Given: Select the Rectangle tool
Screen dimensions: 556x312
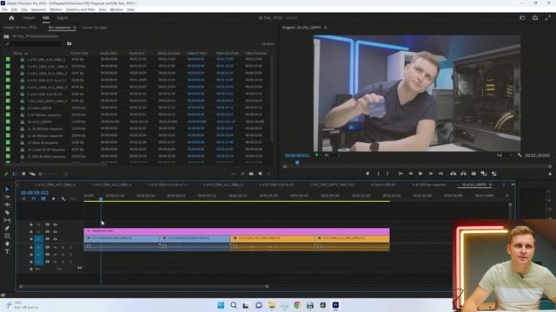Looking at the screenshot, I should coord(7,236).
